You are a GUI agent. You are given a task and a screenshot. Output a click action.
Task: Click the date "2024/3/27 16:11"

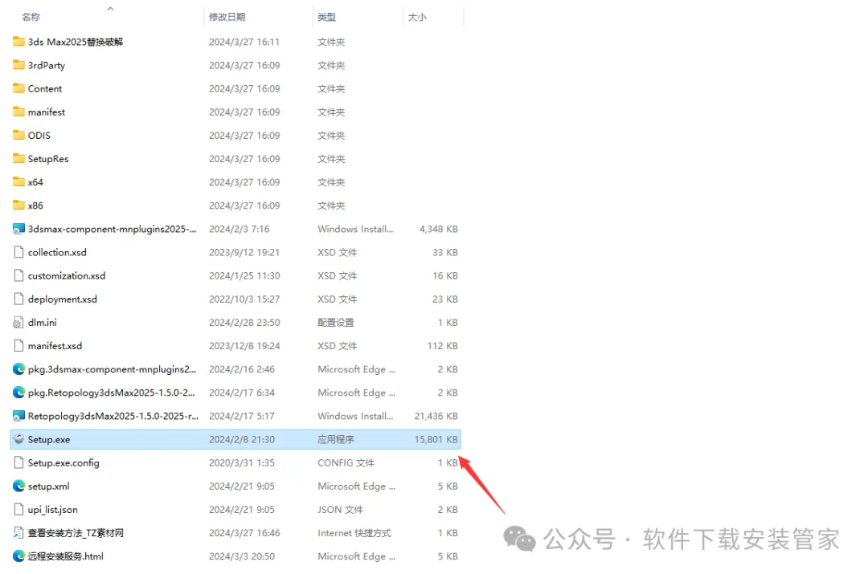pos(244,42)
